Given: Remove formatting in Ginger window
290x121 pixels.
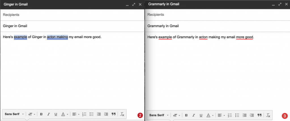Looking at the screenshot, I should click(122, 114).
